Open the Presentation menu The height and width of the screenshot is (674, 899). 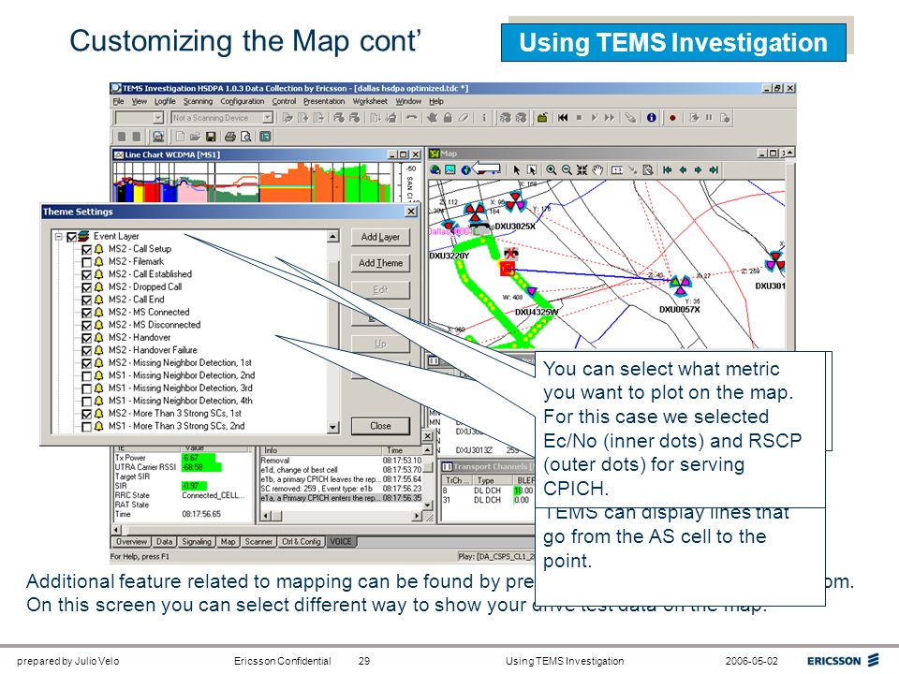click(x=324, y=101)
